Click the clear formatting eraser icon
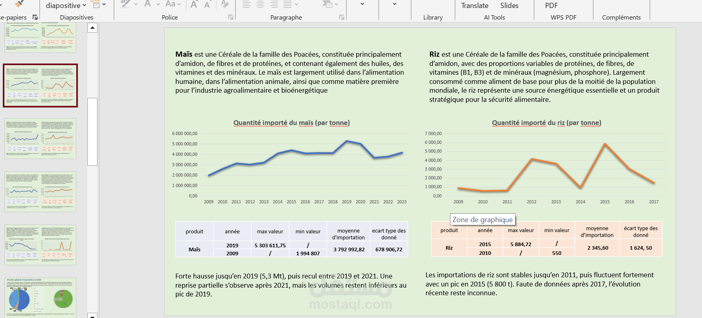This screenshot has height=318, width=702. (x=225, y=4)
